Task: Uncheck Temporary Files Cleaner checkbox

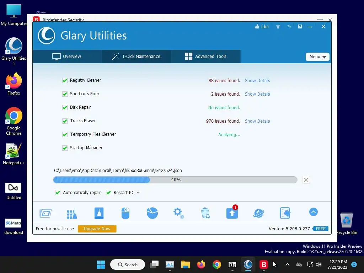Action: [65, 134]
